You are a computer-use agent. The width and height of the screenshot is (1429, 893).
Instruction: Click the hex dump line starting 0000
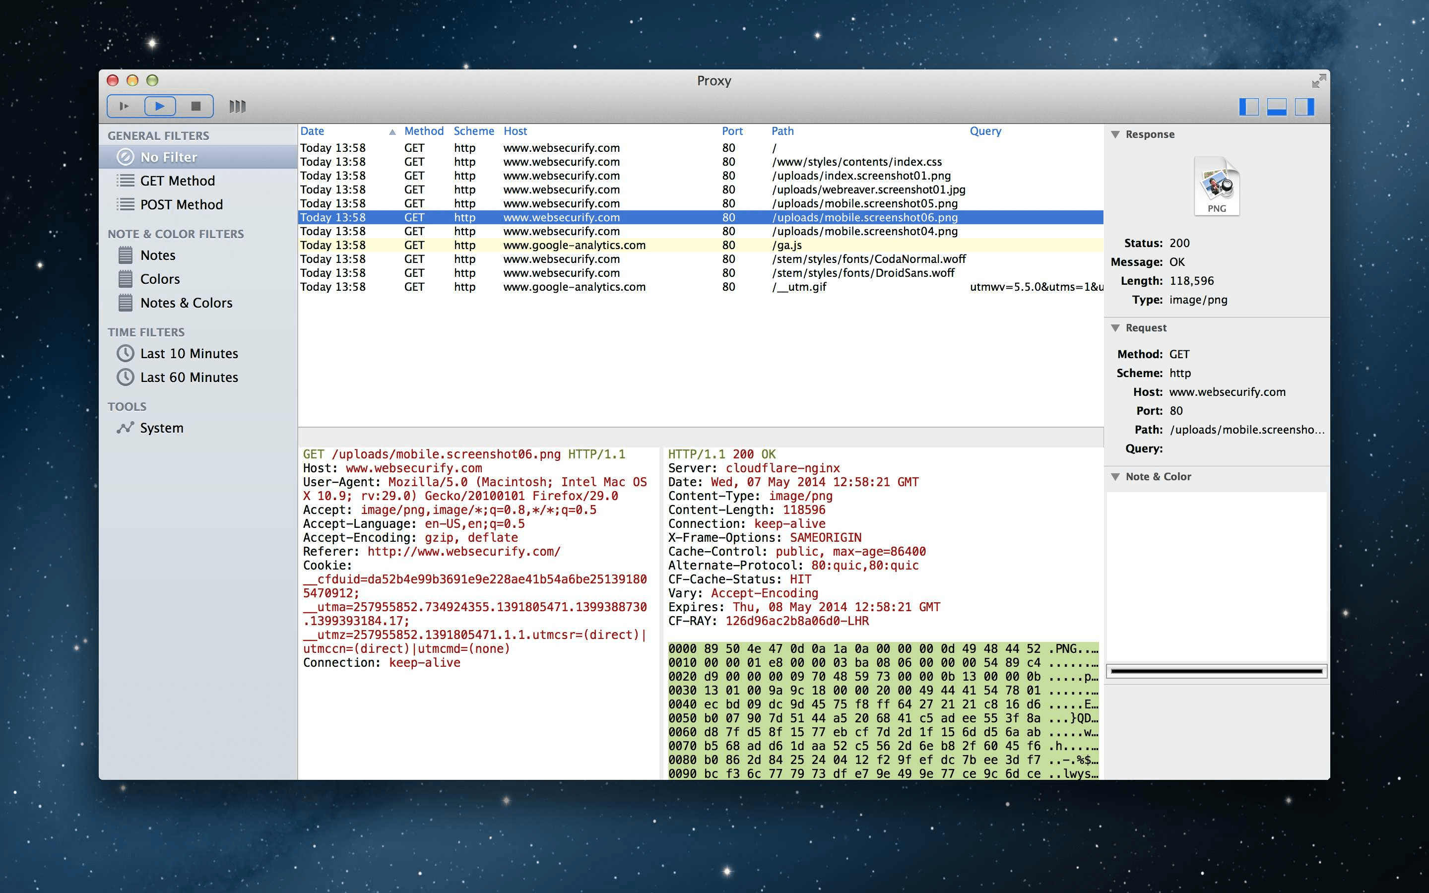(883, 648)
